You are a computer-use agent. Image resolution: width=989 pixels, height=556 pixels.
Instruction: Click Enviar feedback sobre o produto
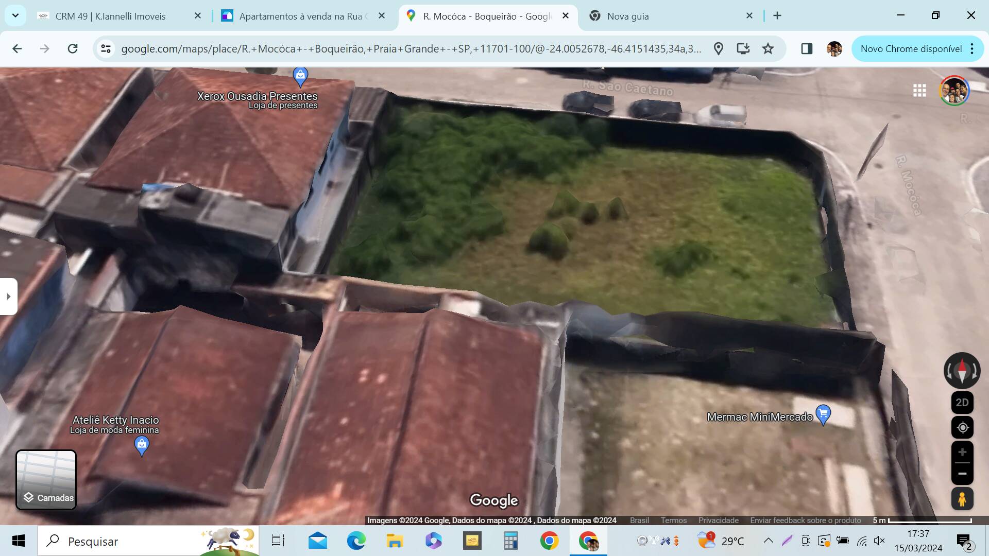pyautogui.click(x=805, y=520)
